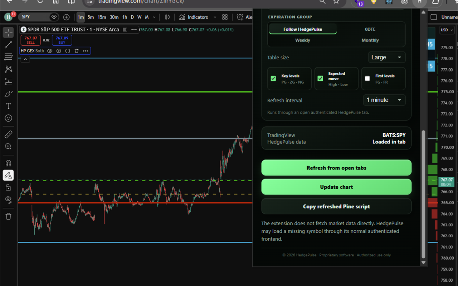Open HP GEX indicator settings

tap(59, 51)
